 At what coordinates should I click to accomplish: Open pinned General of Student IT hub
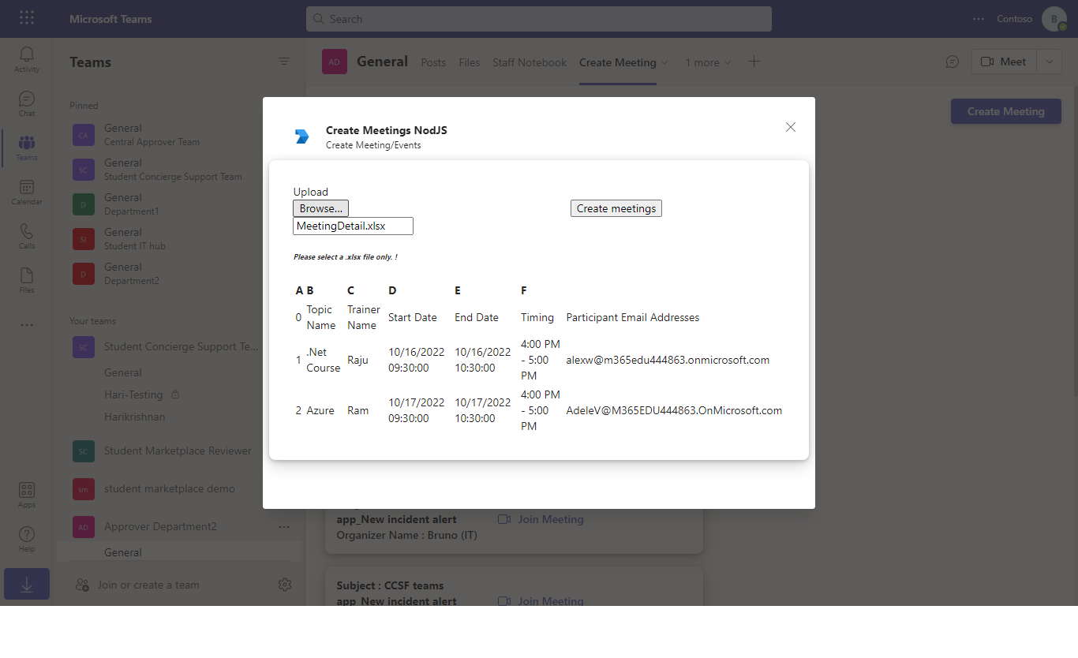[180, 239]
